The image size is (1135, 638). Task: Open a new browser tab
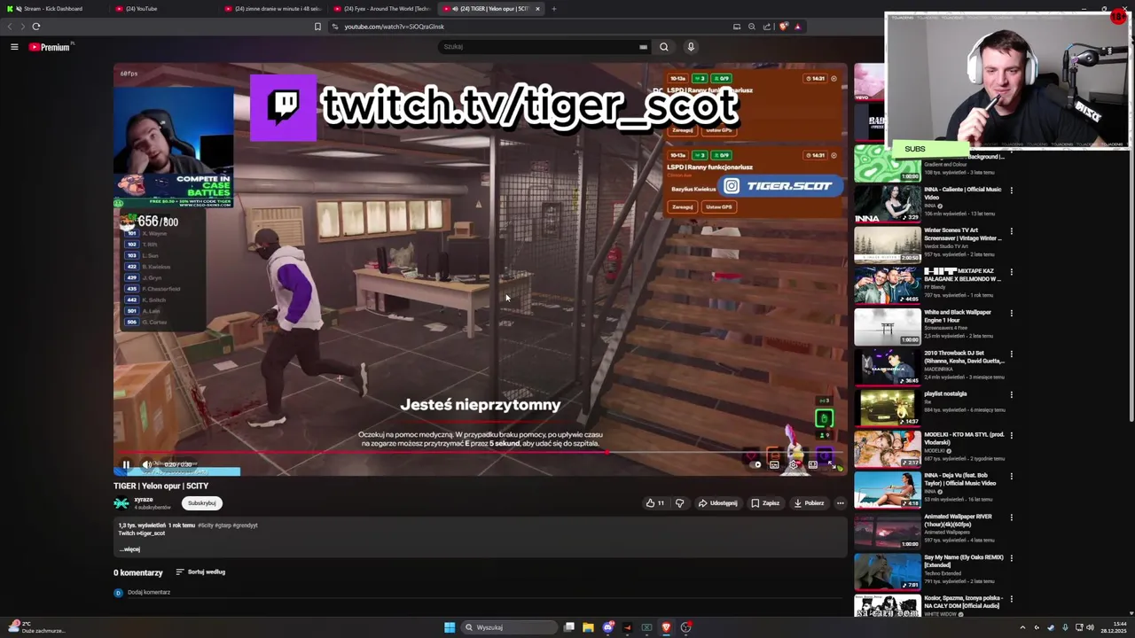pos(554,9)
